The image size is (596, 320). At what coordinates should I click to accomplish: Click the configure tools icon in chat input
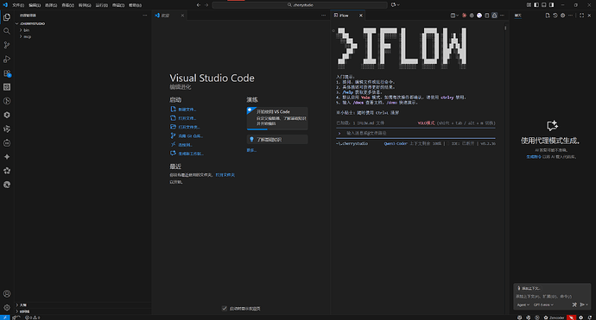pos(574,304)
